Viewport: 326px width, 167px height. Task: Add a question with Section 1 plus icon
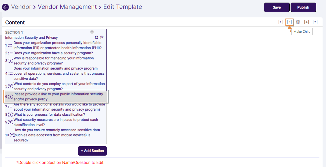click(97, 37)
